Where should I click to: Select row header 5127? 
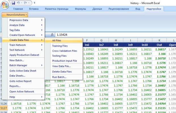pyautogui.click(x=4, y=108)
